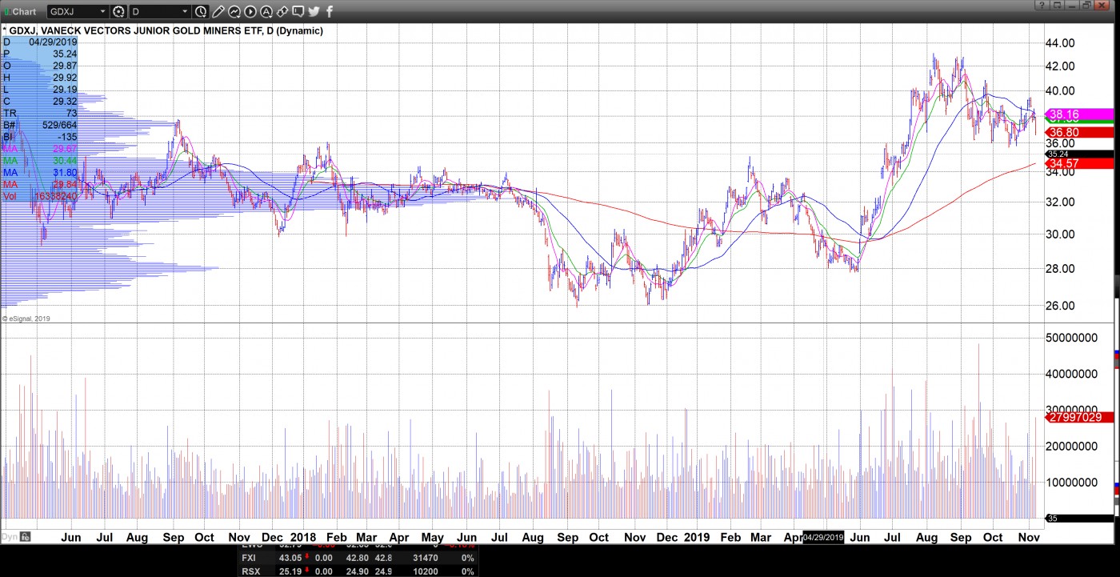Click the red 34.57 moving average label

point(1080,163)
